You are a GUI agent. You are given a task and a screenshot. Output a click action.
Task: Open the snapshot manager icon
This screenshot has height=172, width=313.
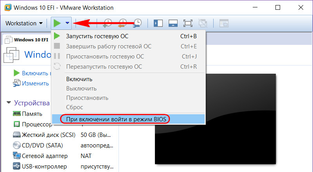click(137, 23)
